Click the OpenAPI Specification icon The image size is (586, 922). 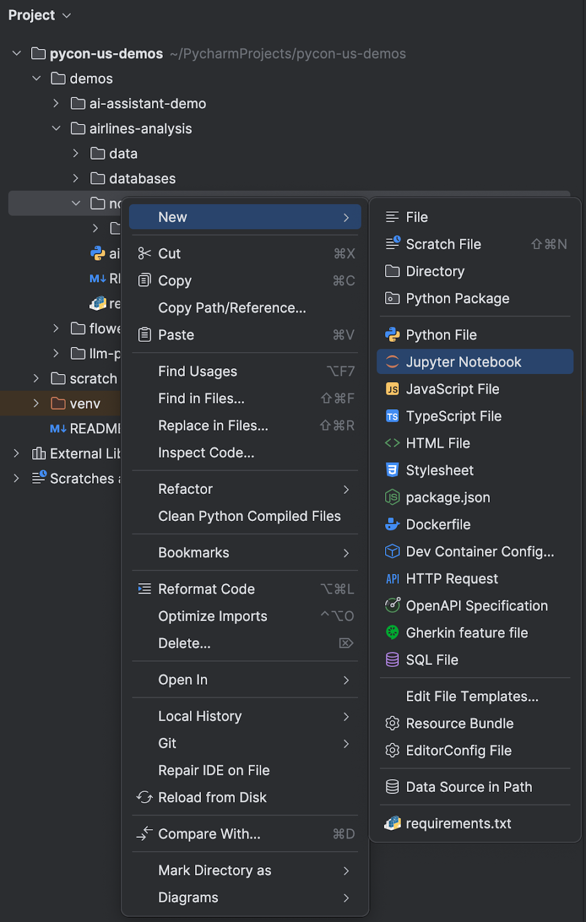(x=392, y=606)
